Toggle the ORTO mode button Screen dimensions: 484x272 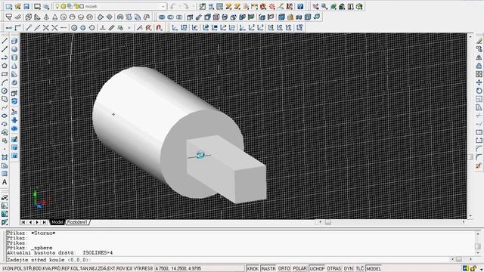(x=284, y=269)
